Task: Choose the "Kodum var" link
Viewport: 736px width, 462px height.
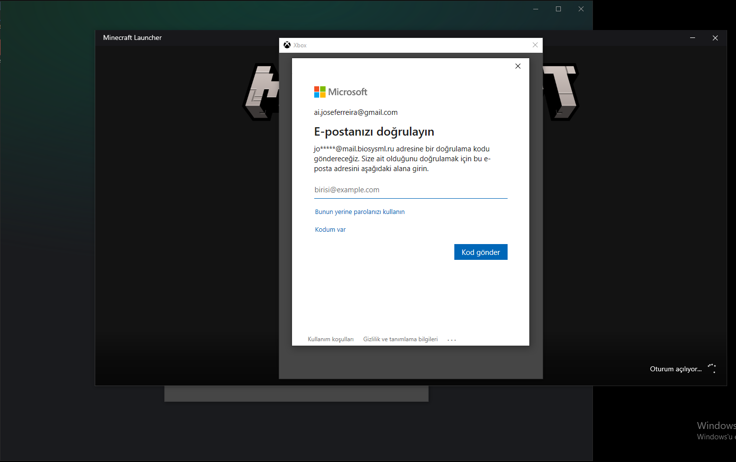Action: click(x=330, y=230)
